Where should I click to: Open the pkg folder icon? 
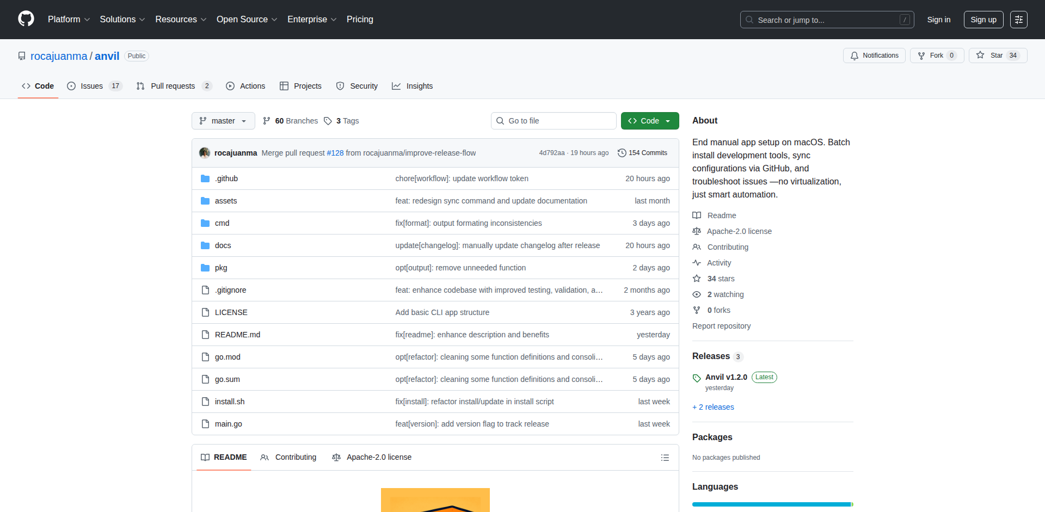point(205,268)
